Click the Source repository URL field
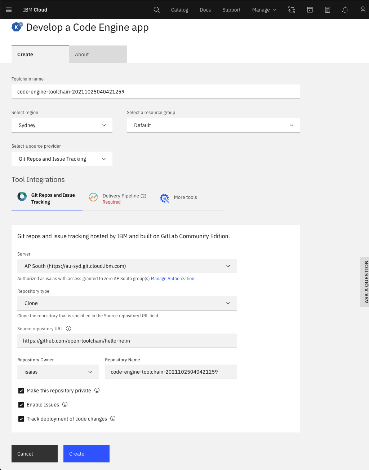The height and width of the screenshot is (470, 369). click(x=127, y=341)
